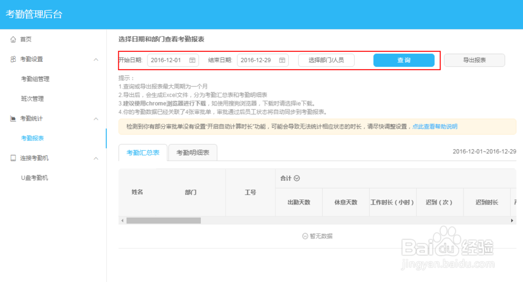Collapse the 考勤统计 section chevron
523x282 pixels.
[96, 119]
